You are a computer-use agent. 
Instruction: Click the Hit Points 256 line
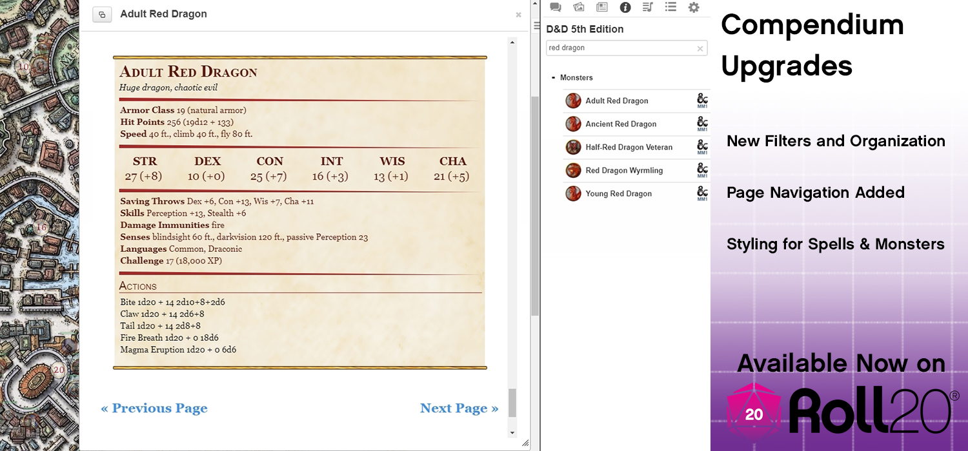coord(177,122)
